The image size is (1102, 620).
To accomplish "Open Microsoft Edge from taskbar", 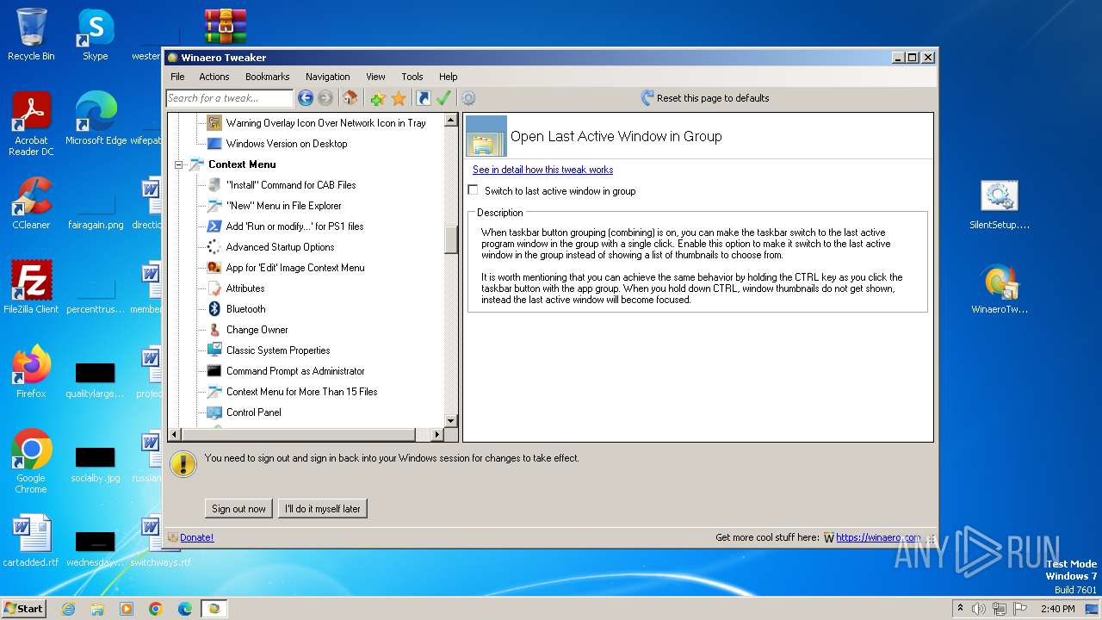I will tap(185, 609).
